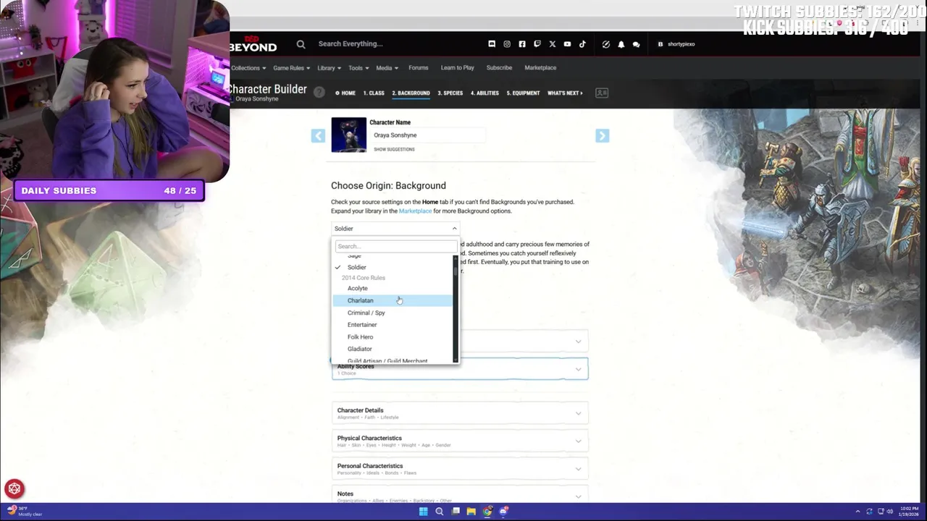Click the Marketplace link in description

[415, 211]
